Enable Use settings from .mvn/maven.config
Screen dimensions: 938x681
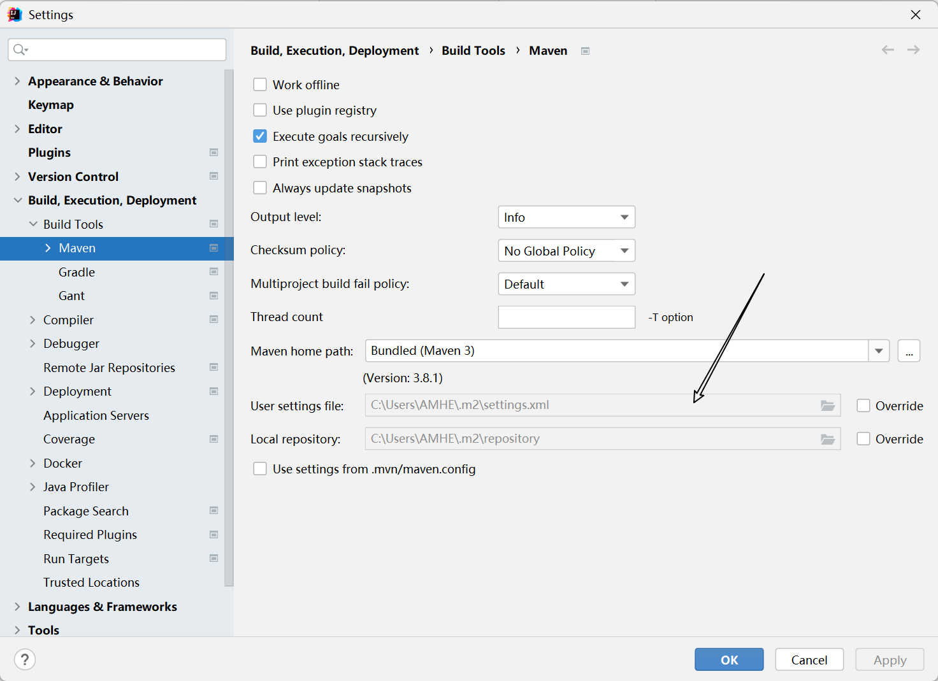(260, 469)
